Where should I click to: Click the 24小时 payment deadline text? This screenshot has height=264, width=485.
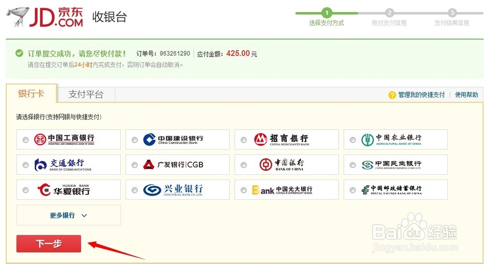pyautogui.click(x=83, y=65)
